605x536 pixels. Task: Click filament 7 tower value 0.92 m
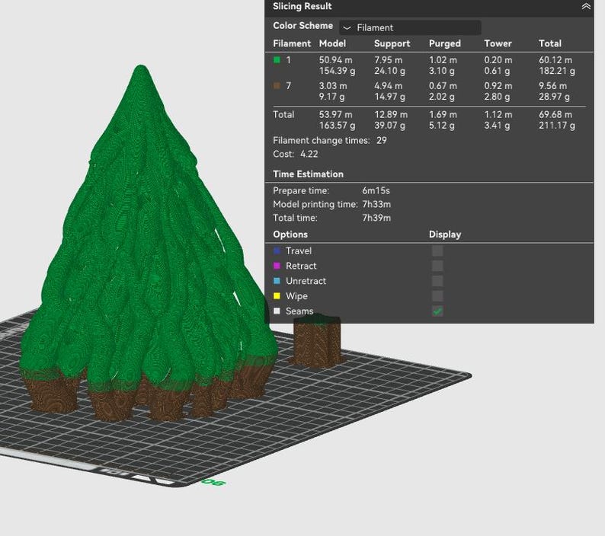[x=498, y=86]
